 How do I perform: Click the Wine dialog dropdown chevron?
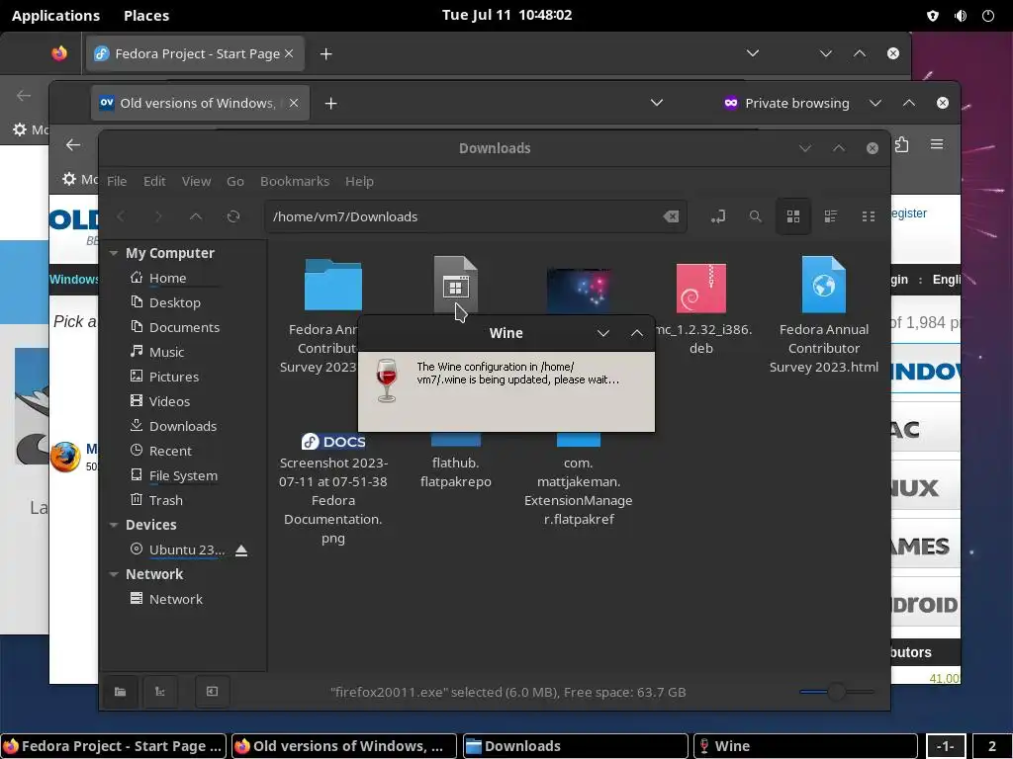pos(603,333)
